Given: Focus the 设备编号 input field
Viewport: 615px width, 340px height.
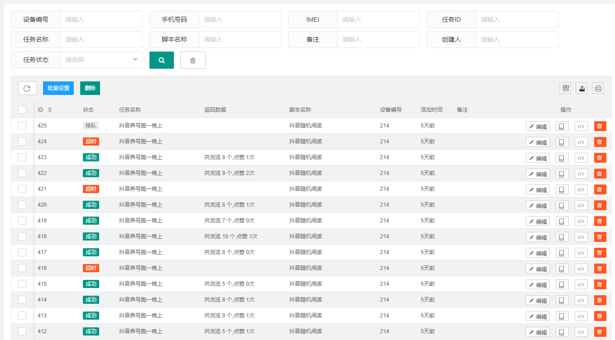Looking at the screenshot, I should coord(101,19).
